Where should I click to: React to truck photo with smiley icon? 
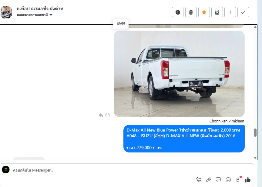click(x=107, y=115)
